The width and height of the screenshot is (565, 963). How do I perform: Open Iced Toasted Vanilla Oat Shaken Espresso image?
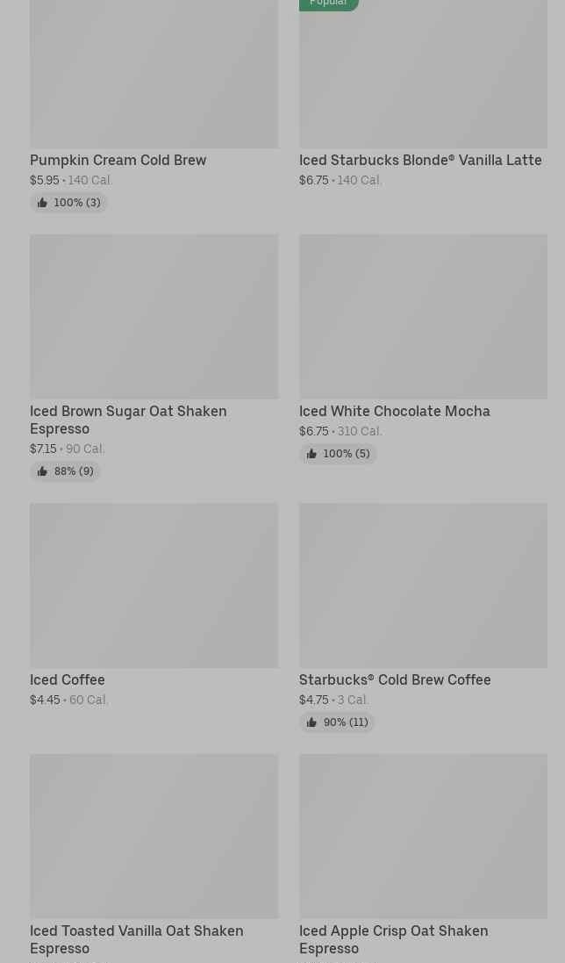tap(154, 836)
